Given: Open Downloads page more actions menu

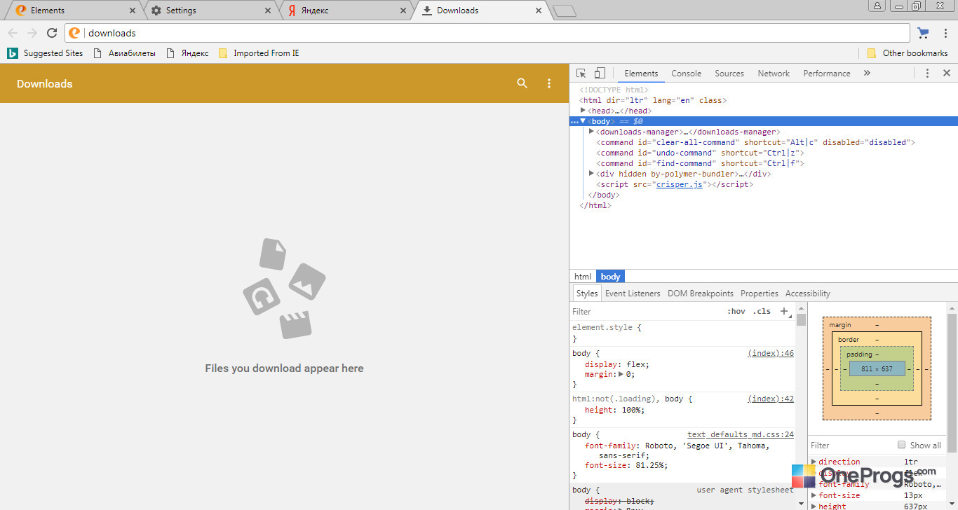Looking at the screenshot, I should pos(549,83).
